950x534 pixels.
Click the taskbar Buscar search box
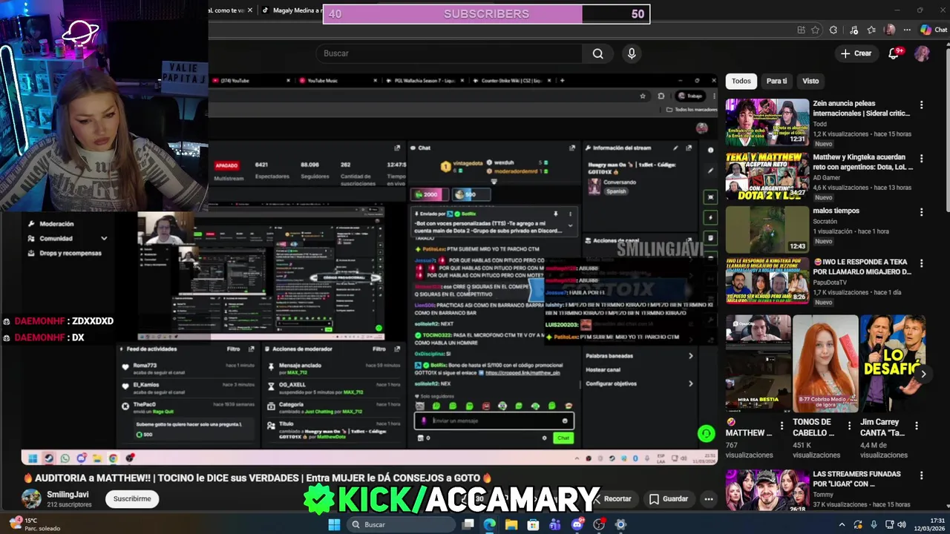401,524
